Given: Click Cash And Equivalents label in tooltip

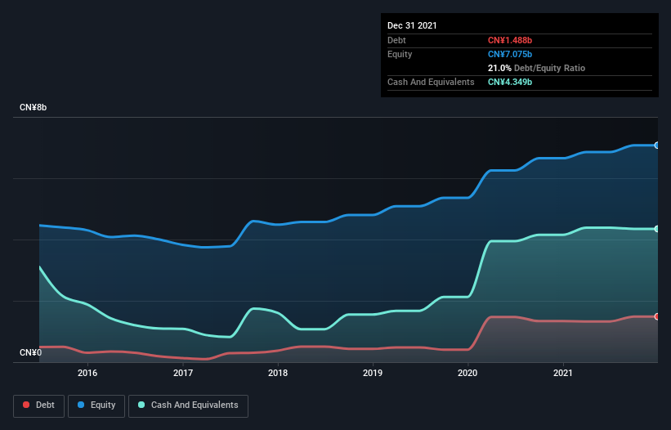Looking at the screenshot, I should point(431,82).
